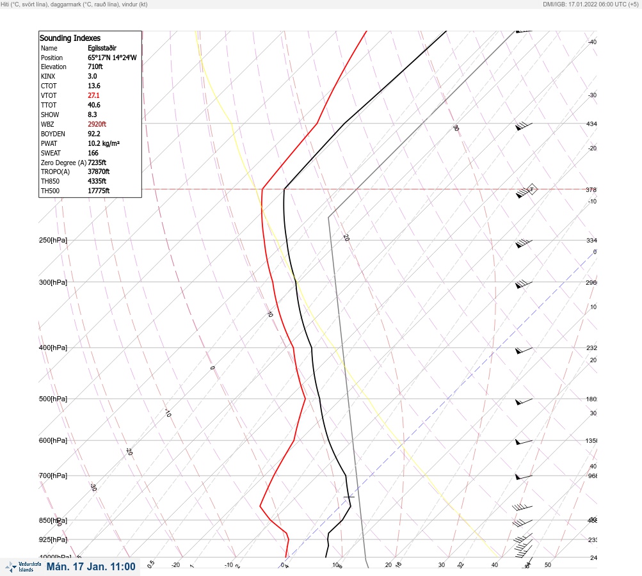Screen dimensions: 642x576
Task: Click the 400[hPa] pressure label
Action: 53,348
